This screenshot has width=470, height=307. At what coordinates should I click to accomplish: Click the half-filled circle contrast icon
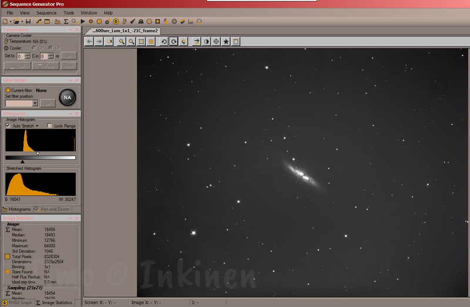pyautogui.click(x=206, y=42)
